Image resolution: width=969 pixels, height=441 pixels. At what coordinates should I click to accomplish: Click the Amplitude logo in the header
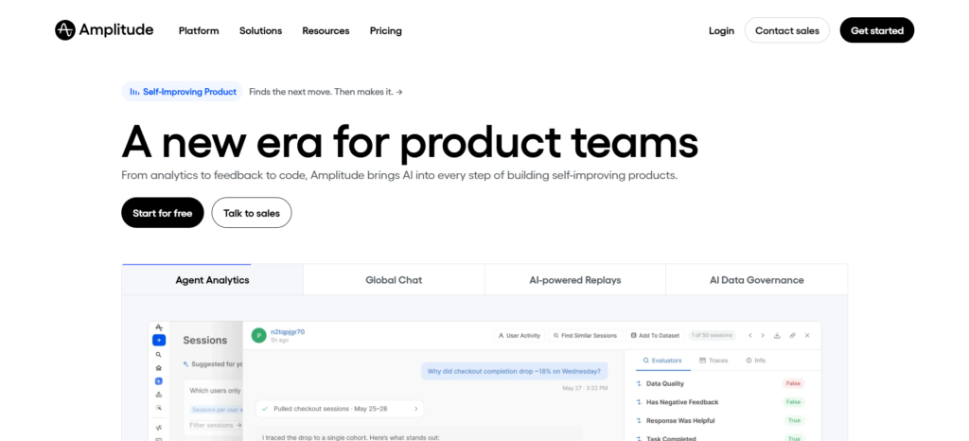104,30
